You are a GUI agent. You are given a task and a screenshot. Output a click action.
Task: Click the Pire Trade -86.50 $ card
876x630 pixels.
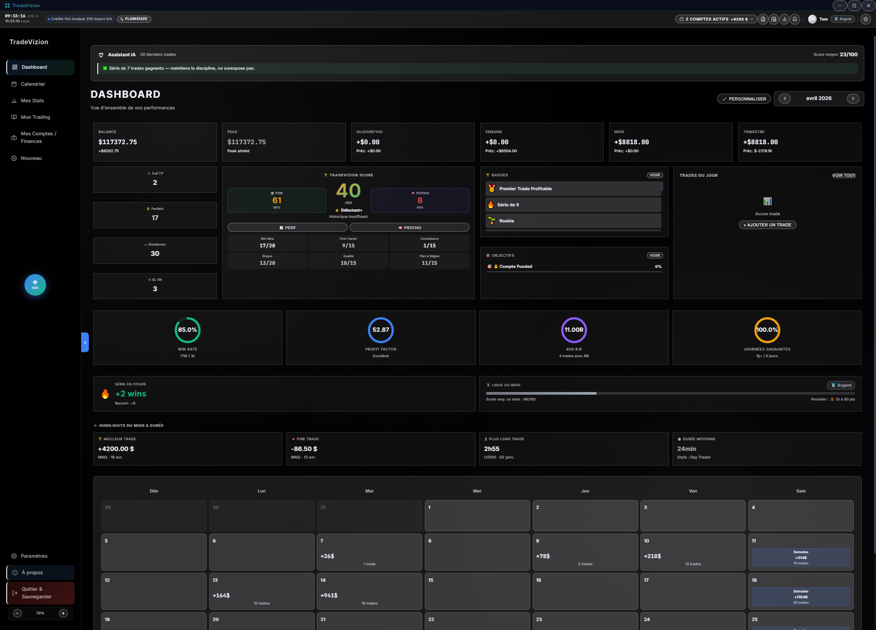click(x=381, y=449)
